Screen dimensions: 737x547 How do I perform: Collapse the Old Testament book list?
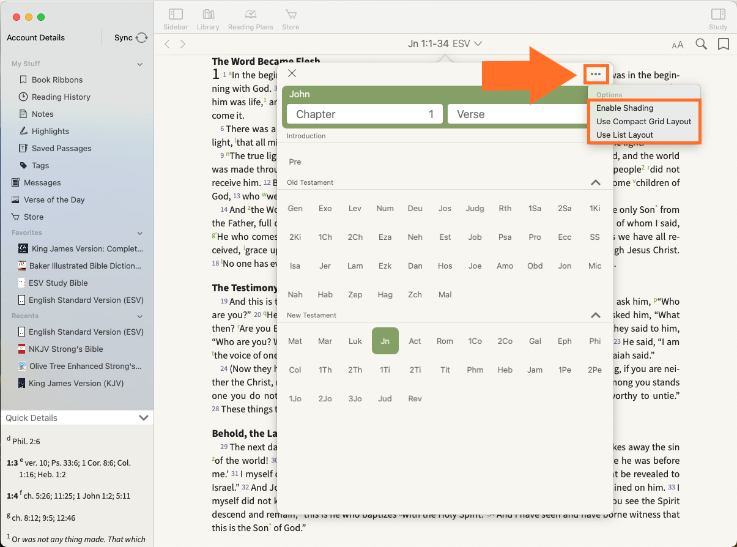595,182
